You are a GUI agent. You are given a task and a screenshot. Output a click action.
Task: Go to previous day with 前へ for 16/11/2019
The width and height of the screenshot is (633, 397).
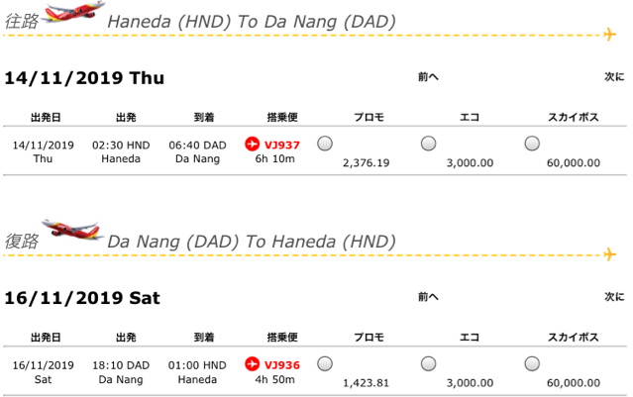[428, 297]
